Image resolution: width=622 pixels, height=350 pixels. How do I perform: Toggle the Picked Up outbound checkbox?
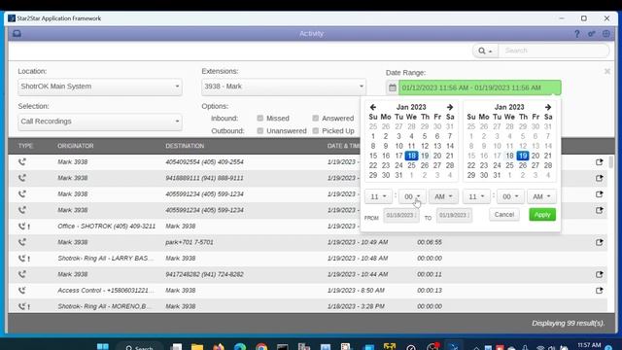tap(315, 131)
